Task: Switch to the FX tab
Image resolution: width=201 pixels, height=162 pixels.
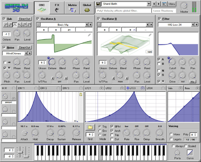Action: (x=57, y=8)
